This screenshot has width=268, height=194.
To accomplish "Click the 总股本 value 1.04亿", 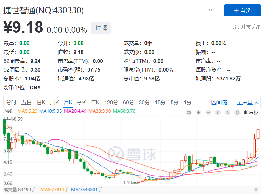I will [32, 79].
